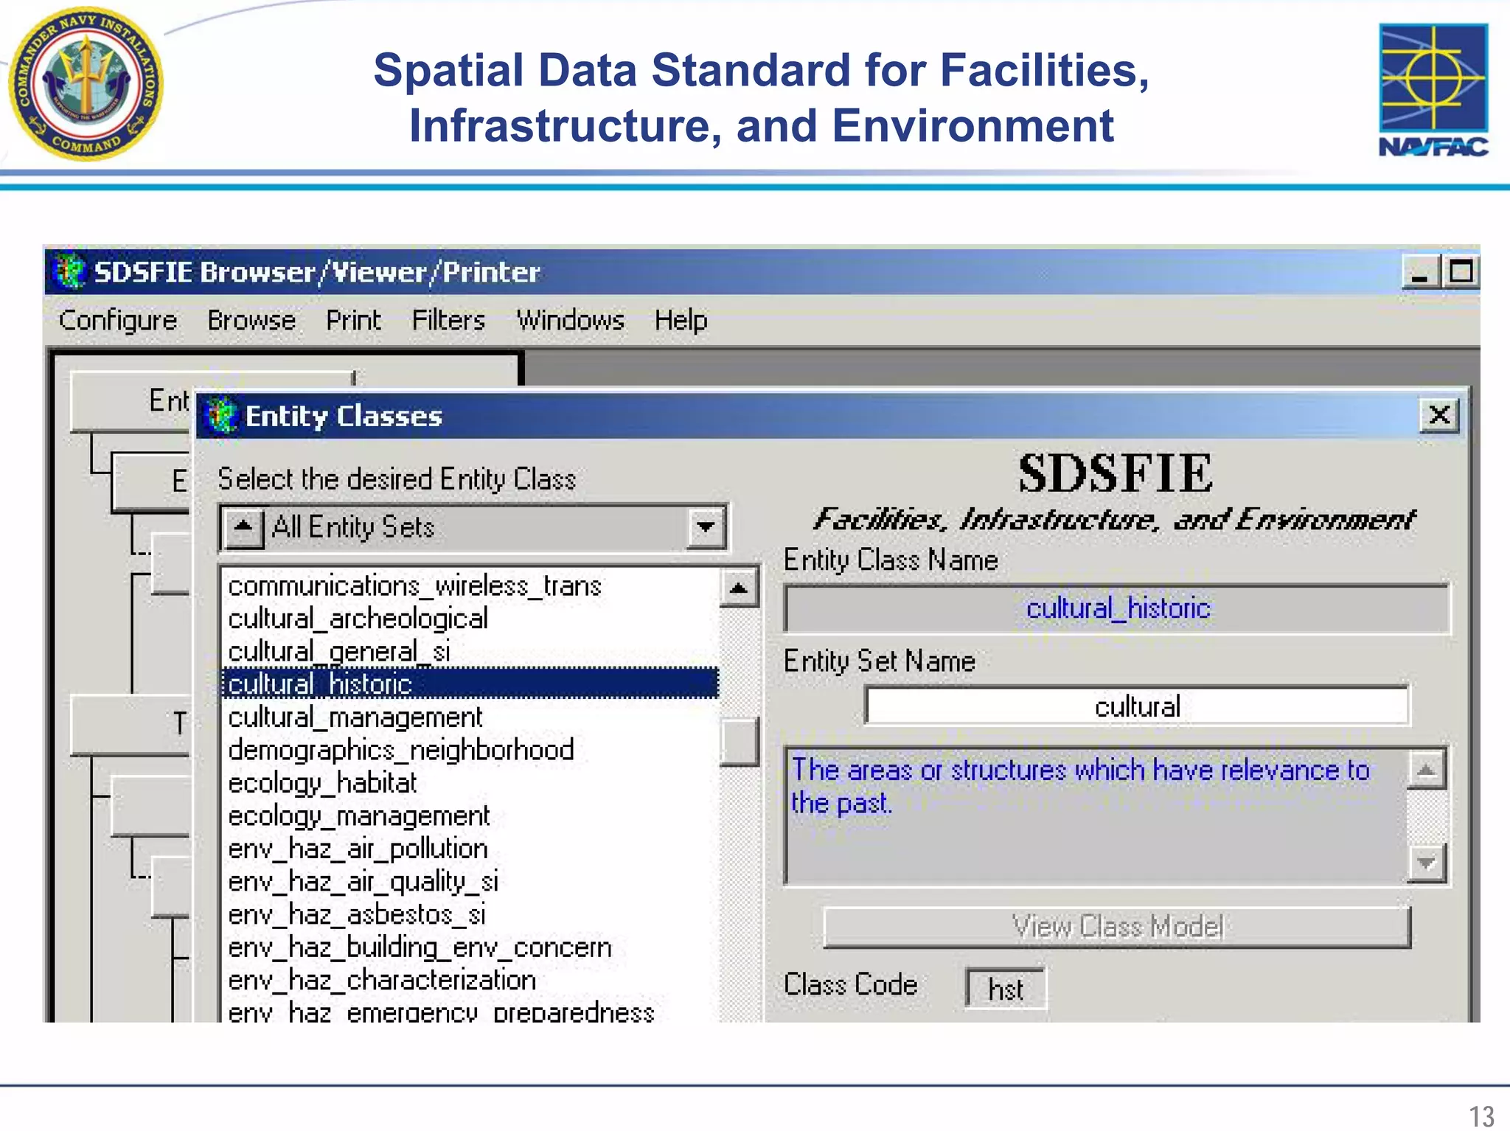Click the Entity Set Name field showing cultural
1510x1131 pixels.
tap(1137, 706)
